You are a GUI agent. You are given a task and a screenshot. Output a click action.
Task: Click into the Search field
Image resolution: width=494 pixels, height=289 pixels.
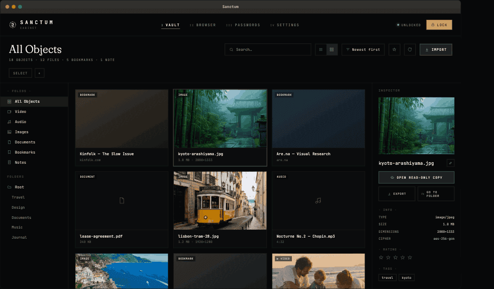pos(268,50)
